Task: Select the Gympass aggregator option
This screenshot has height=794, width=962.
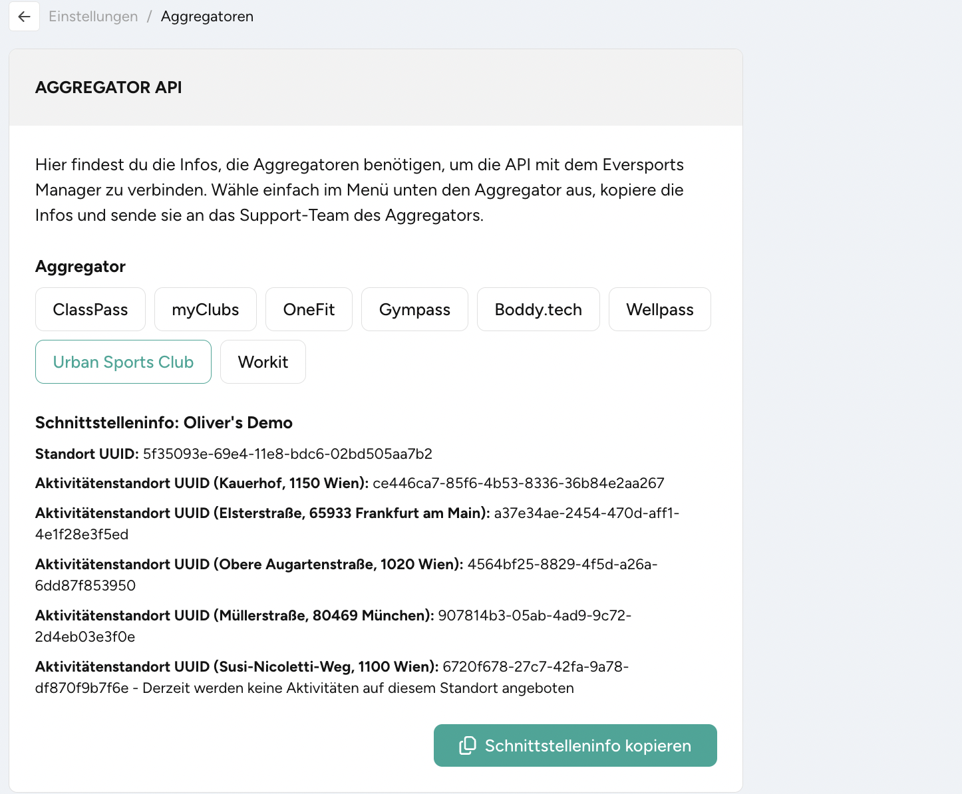Action: (x=414, y=309)
